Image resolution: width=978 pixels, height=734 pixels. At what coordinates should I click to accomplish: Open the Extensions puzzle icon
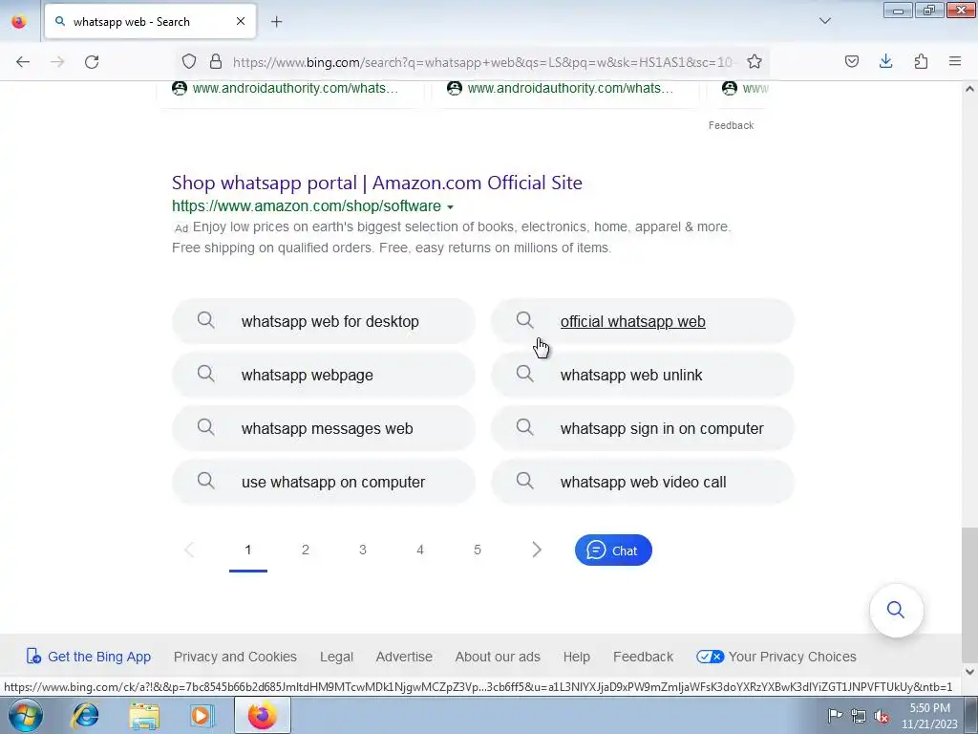921,61
